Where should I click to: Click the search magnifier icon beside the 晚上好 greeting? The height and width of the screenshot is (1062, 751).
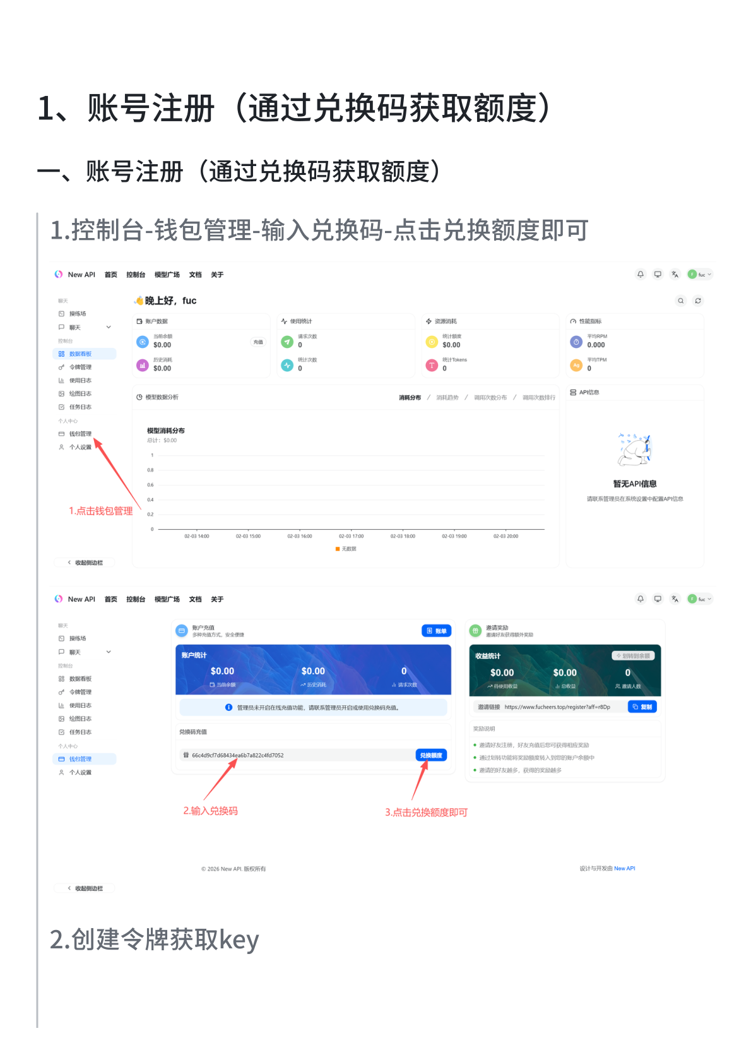(x=680, y=301)
